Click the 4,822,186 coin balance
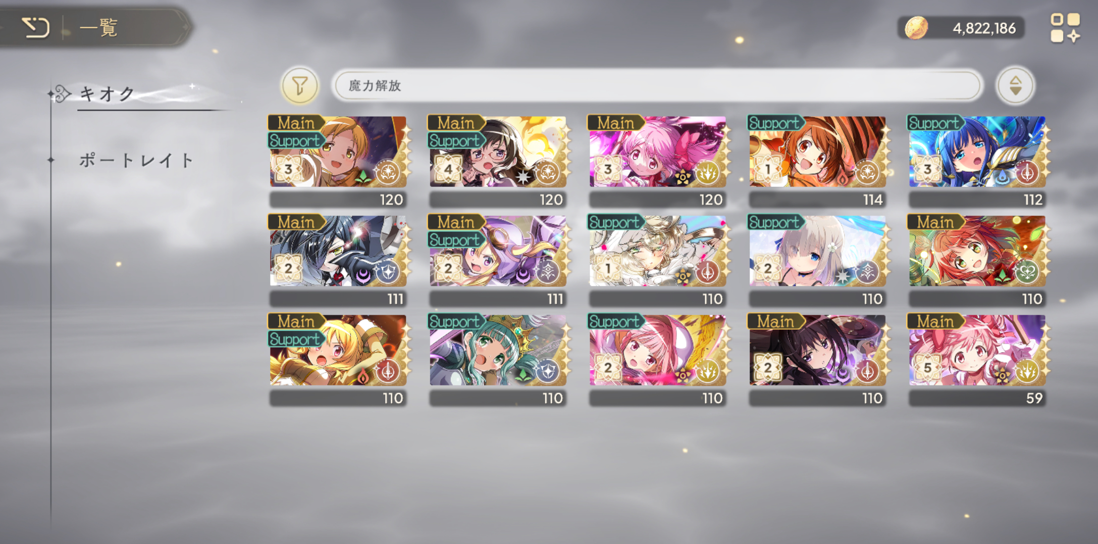1098x544 pixels. (x=984, y=28)
